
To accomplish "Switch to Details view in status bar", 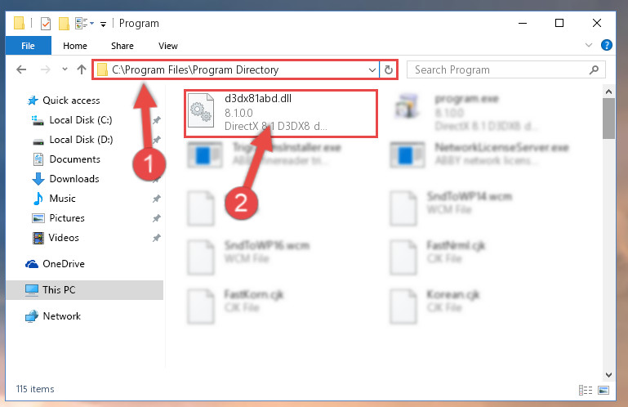I will pyautogui.click(x=586, y=390).
